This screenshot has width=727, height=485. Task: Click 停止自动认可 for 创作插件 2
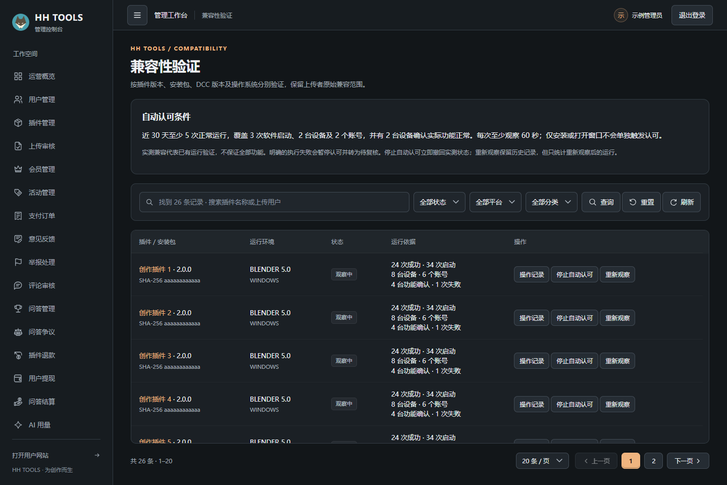(x=575, y=318)
